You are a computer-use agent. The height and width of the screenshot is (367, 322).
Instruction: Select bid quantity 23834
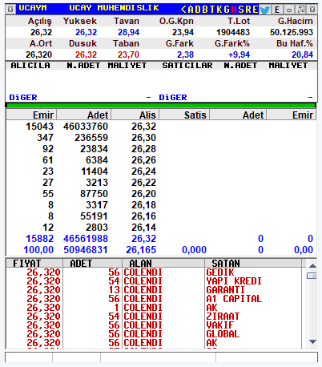tap(94, 149)
